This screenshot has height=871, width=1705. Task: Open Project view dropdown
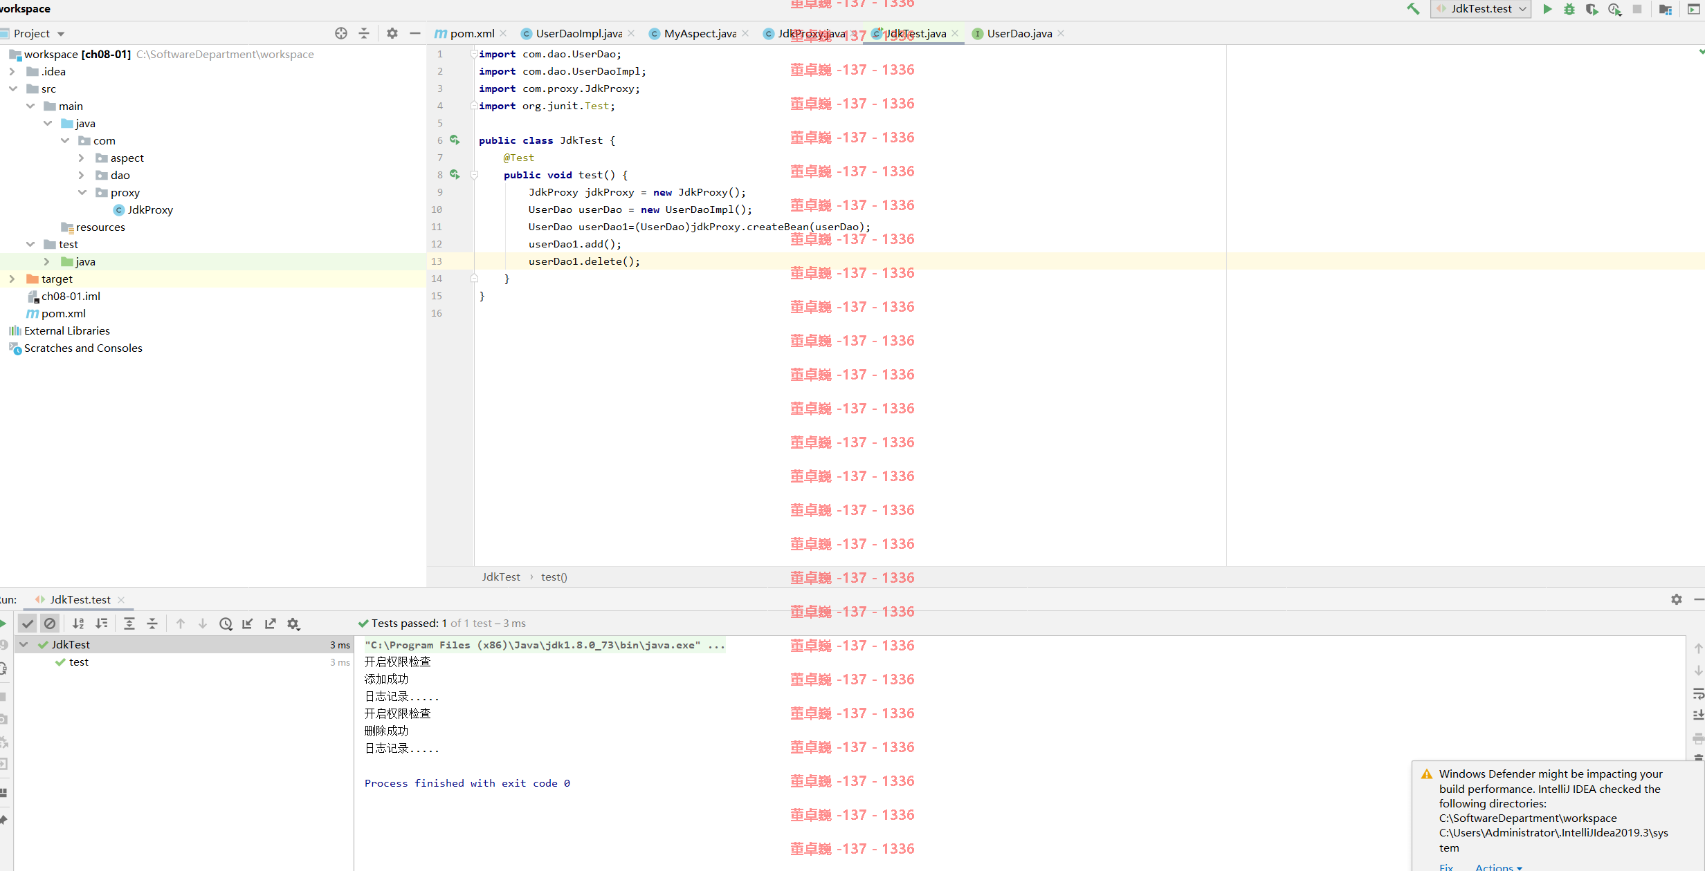point(39,33)
